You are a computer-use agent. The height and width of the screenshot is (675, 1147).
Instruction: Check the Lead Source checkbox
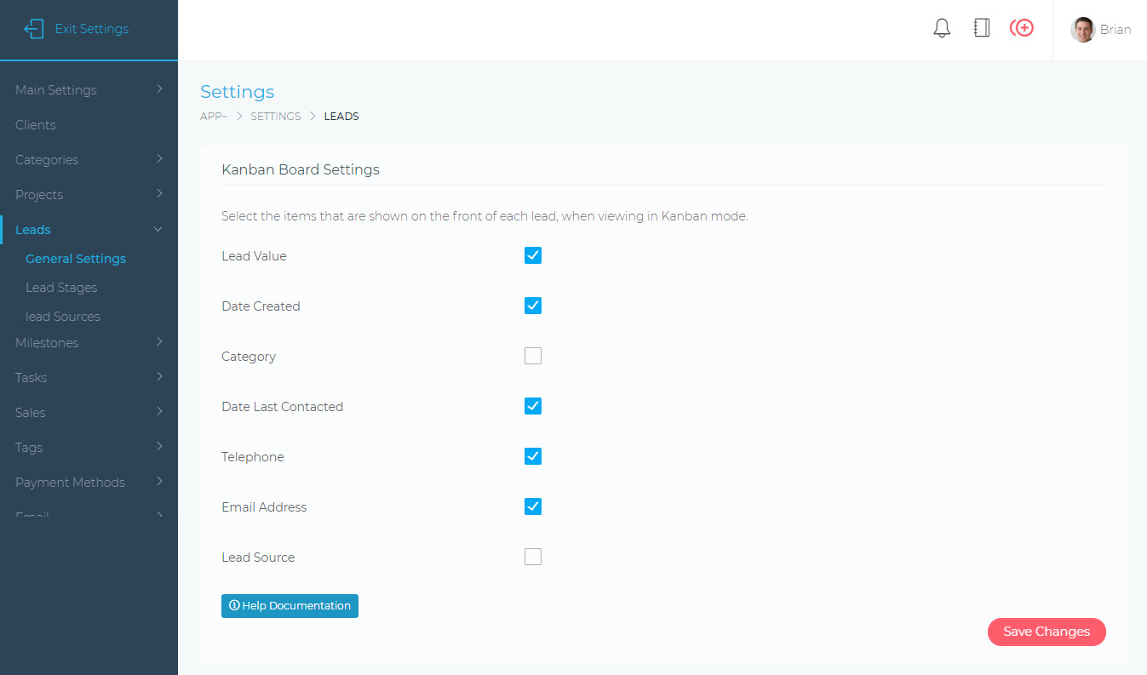[532, 556]
